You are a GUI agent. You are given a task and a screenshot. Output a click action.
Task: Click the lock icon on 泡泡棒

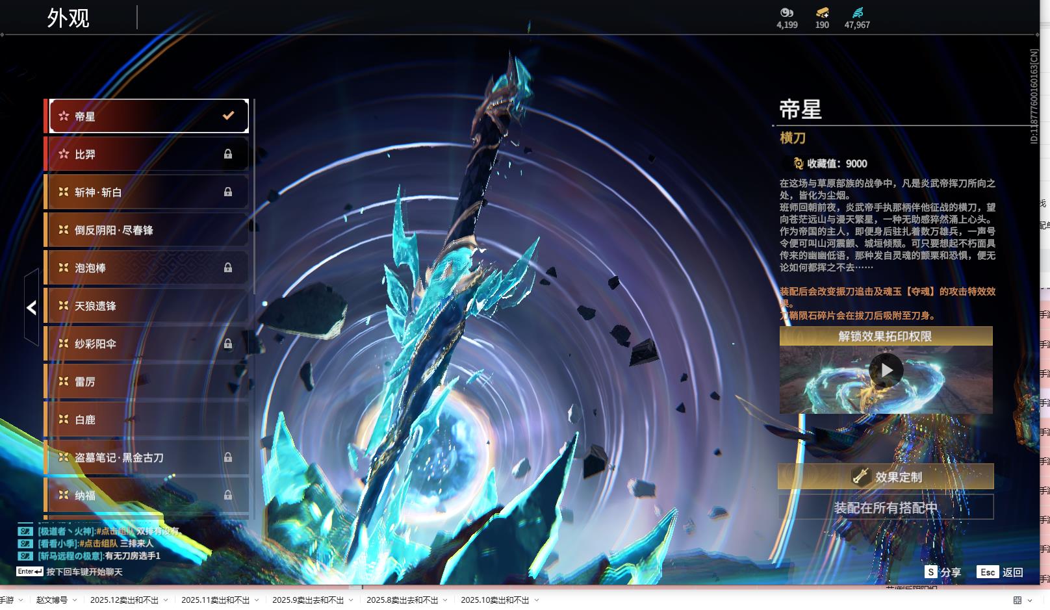tap(228, 268)
